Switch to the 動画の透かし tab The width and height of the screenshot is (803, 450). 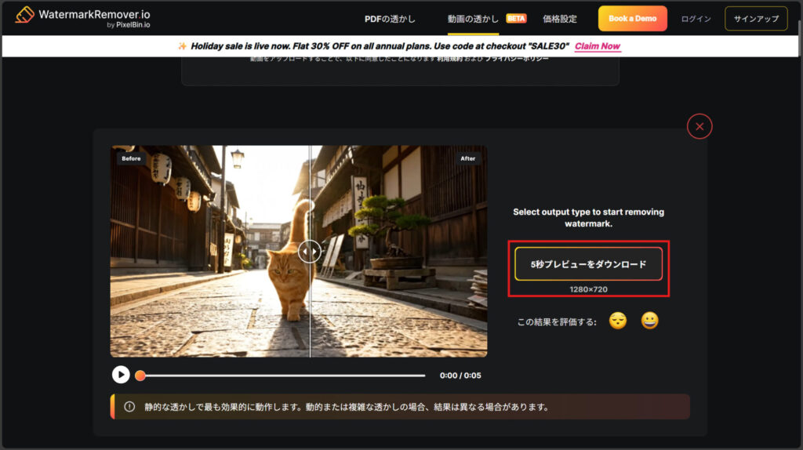click(x=473, y=19)
